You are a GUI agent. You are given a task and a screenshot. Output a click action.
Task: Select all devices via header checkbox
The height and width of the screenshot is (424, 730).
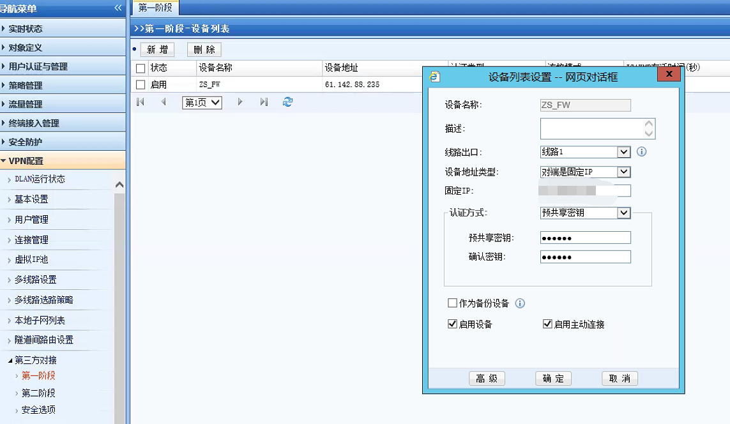click(141, 68)
